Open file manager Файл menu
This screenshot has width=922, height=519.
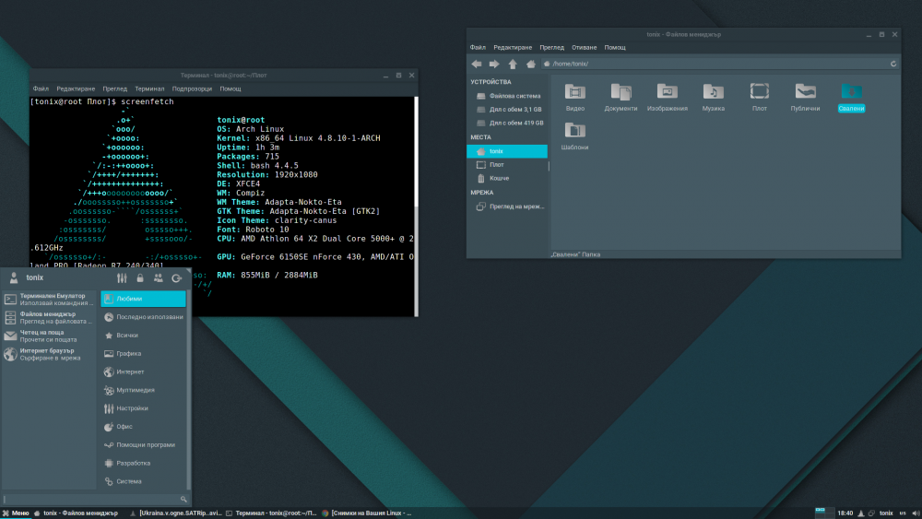(478, 48)
